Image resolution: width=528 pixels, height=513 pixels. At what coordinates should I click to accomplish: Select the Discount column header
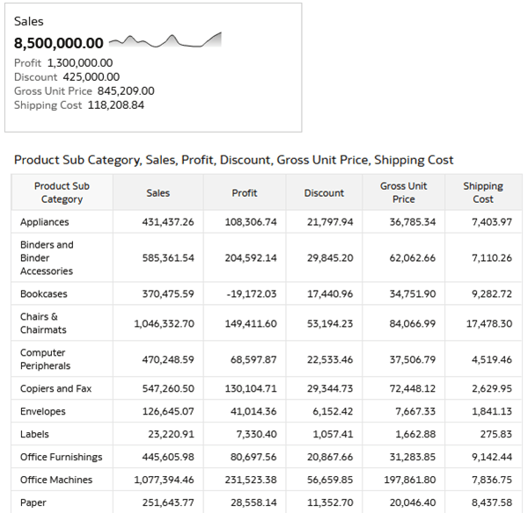pyautogui.click(x=324, y=192)
